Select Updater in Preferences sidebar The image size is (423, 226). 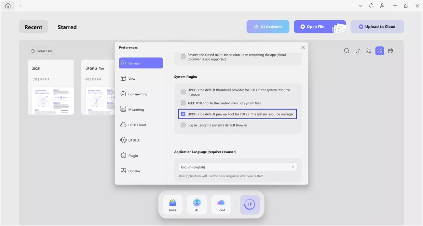click(x=141, y=171)
